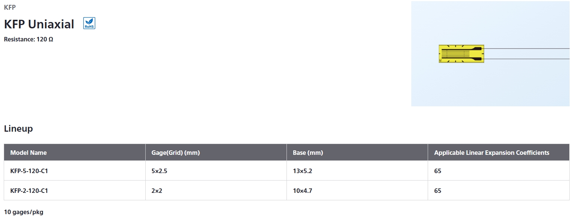Screen dimensions: 573x216
Task: Click the 13×5.2 base size cell
Action: point(303,171)
